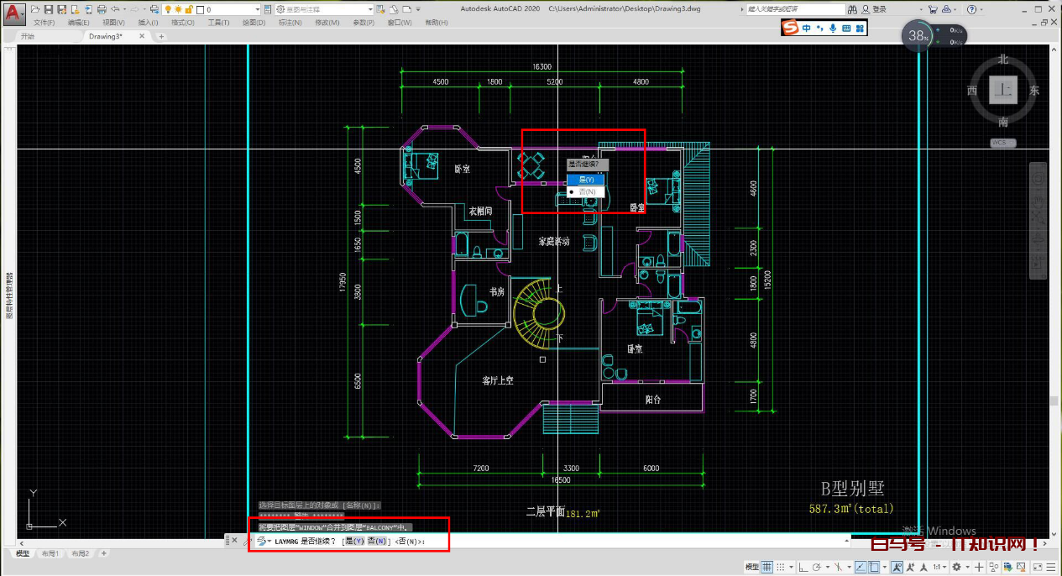
Task: Click 是(Y) in the continue prompt
Action: point(585,179)
